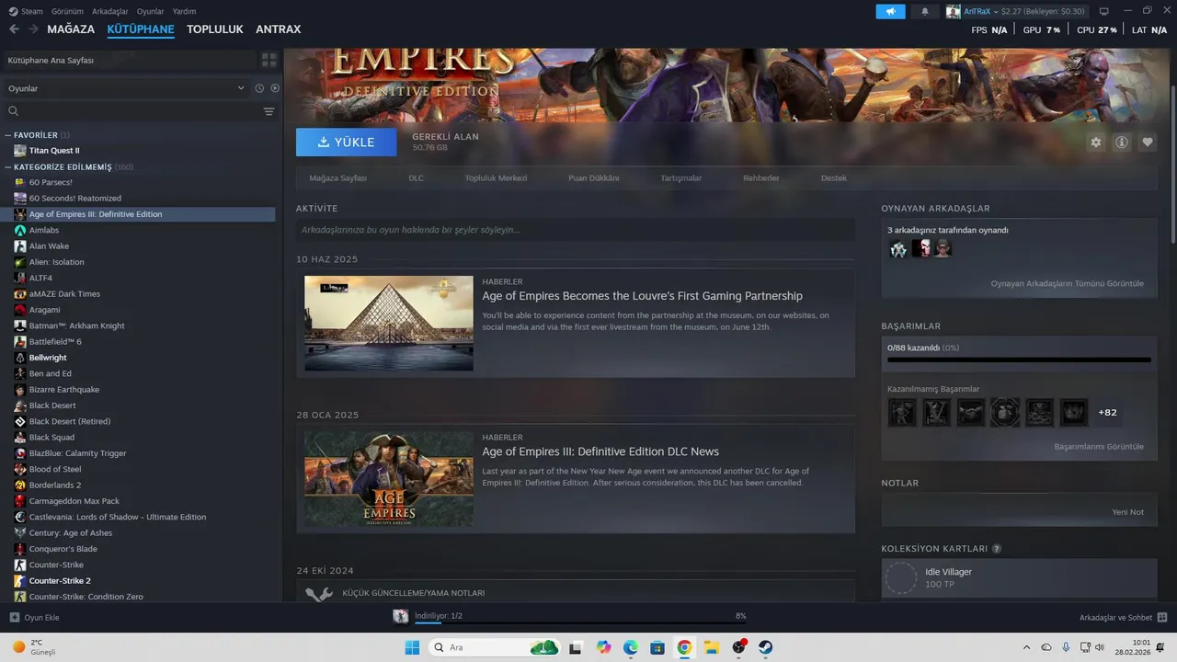This screenshot has width=1177, height=662.
Task: Click Oyun Ekle at bottom left
Action: [34, 617]
